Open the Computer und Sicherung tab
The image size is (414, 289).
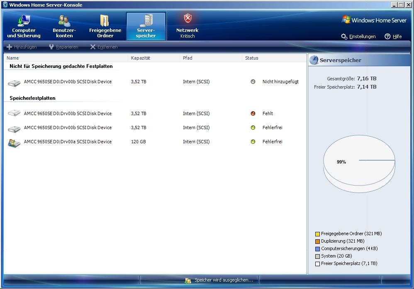(24, 26)
